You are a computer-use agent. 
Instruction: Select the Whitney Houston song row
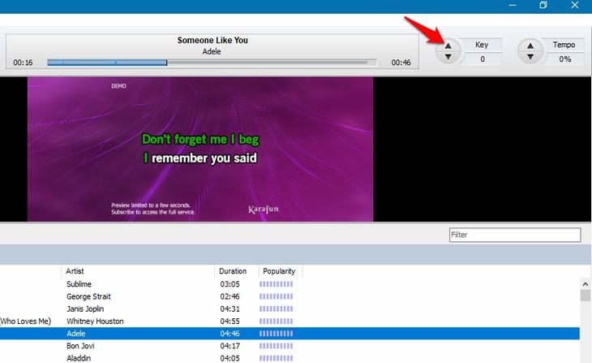click(290, 322)
